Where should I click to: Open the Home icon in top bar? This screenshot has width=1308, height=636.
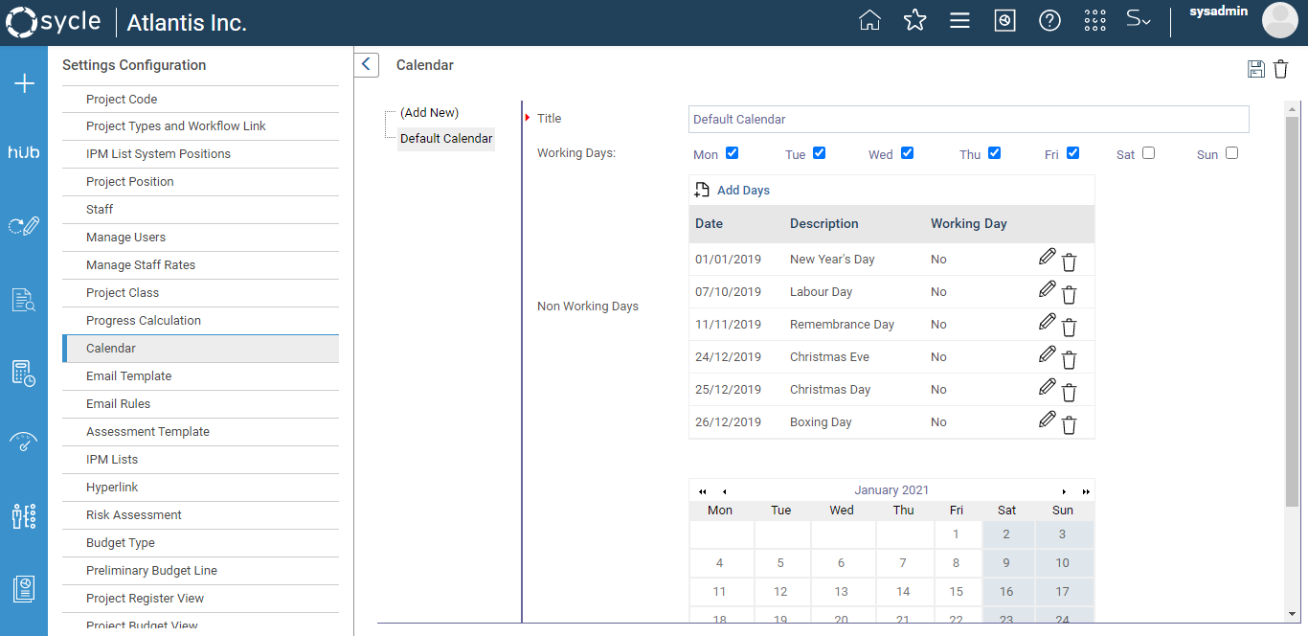click(x=869, y=20)
